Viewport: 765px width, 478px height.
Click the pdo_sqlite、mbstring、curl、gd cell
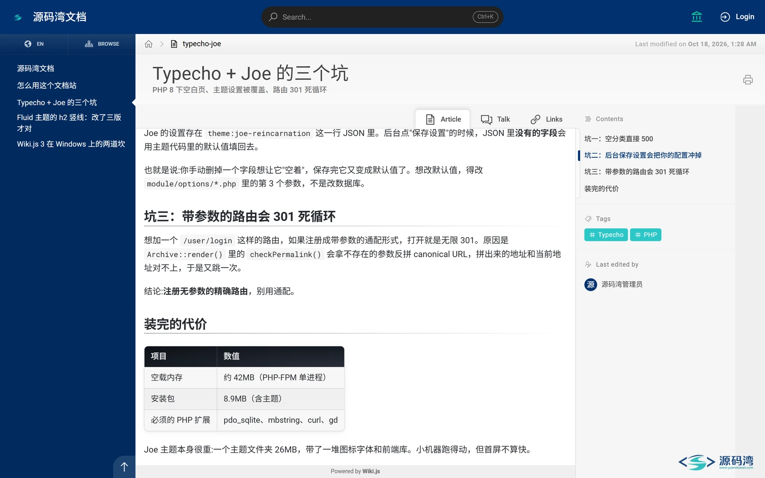point(281,420)
